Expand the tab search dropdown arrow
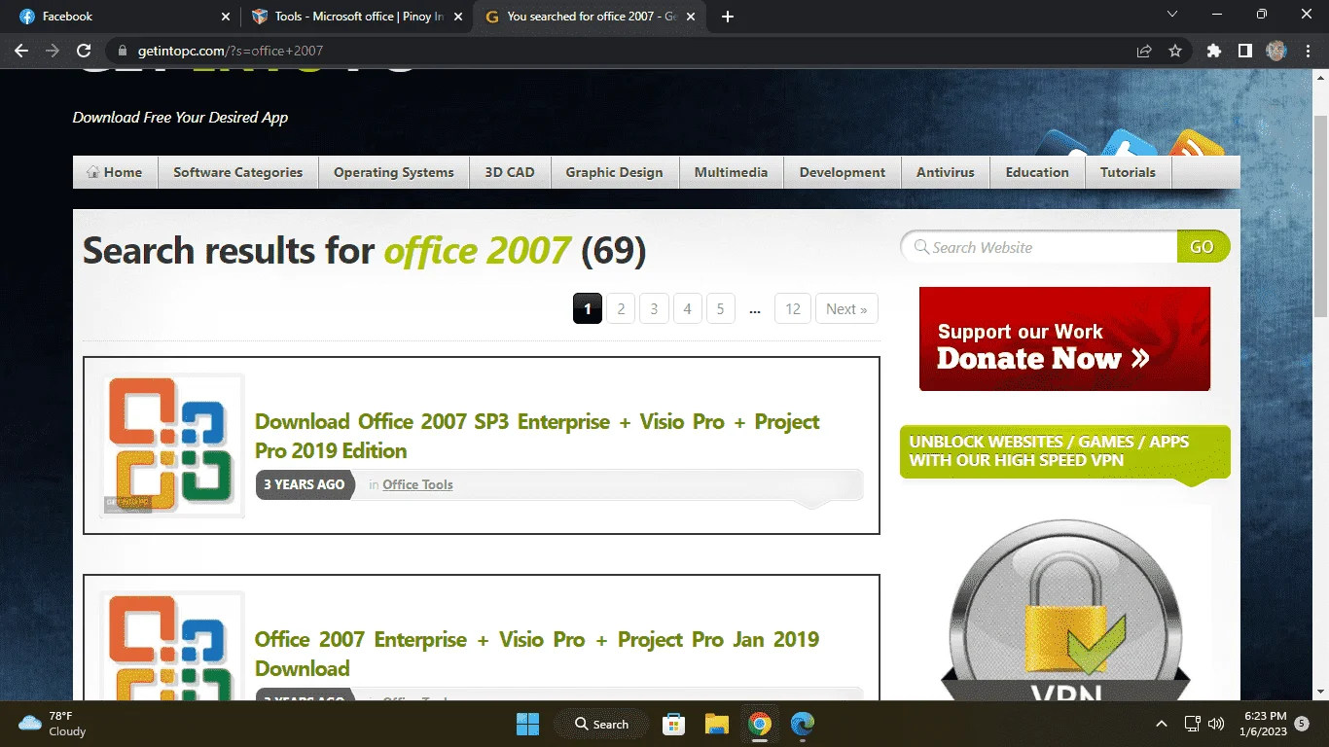Screen dimensions: 1329x747 tap(1171, 15)
